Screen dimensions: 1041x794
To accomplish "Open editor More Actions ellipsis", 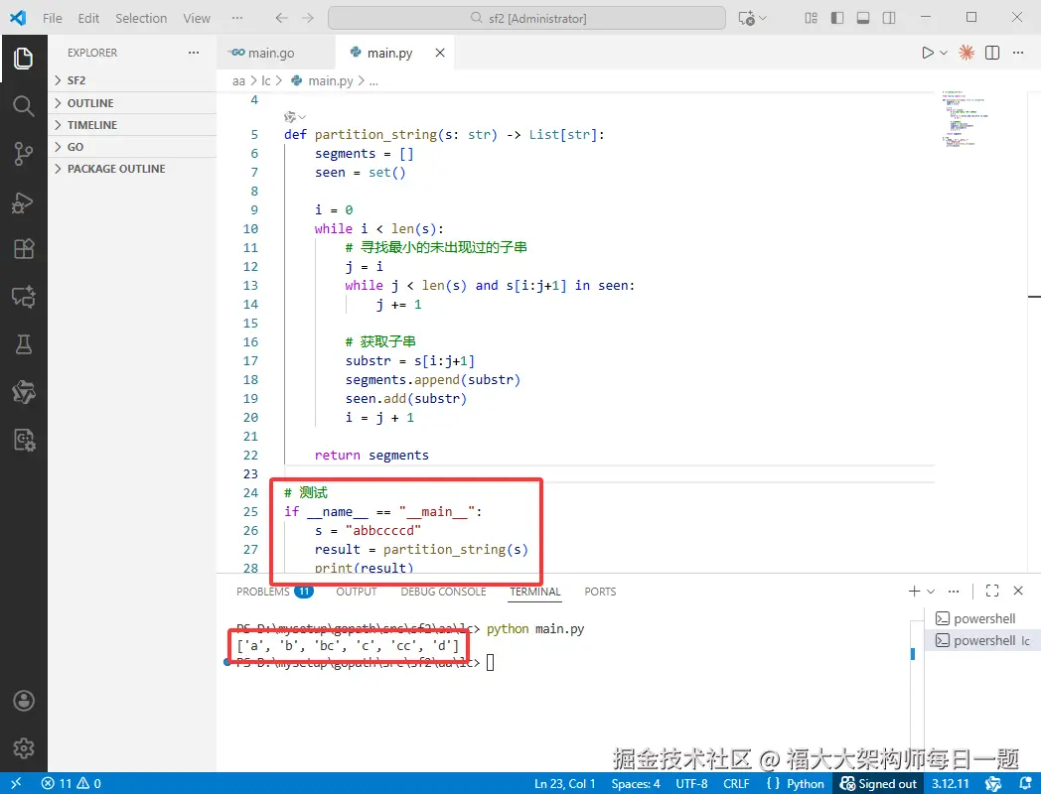I will pyautogui.click(x=1018, y=53).
